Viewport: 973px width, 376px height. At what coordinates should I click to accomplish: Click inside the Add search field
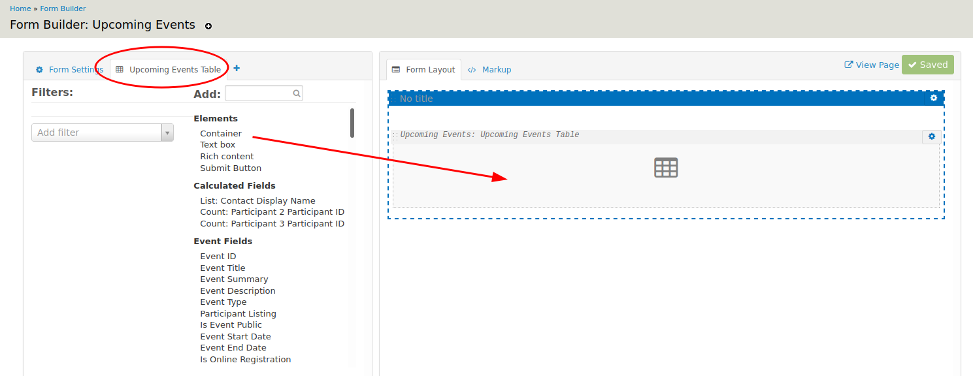pyautogui.click(x=259, y=93)
